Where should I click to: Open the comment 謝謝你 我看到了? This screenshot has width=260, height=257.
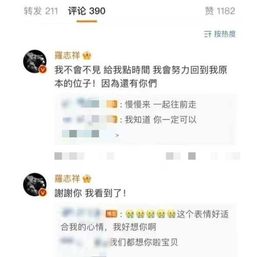pos(91,193)
